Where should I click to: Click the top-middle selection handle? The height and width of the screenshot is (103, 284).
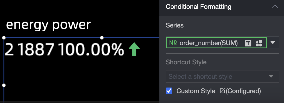point(102,38)
